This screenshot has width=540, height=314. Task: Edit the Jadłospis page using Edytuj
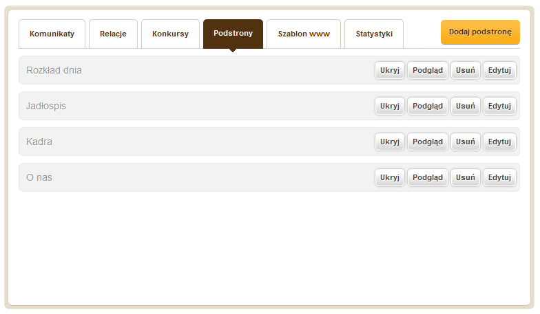499,106
